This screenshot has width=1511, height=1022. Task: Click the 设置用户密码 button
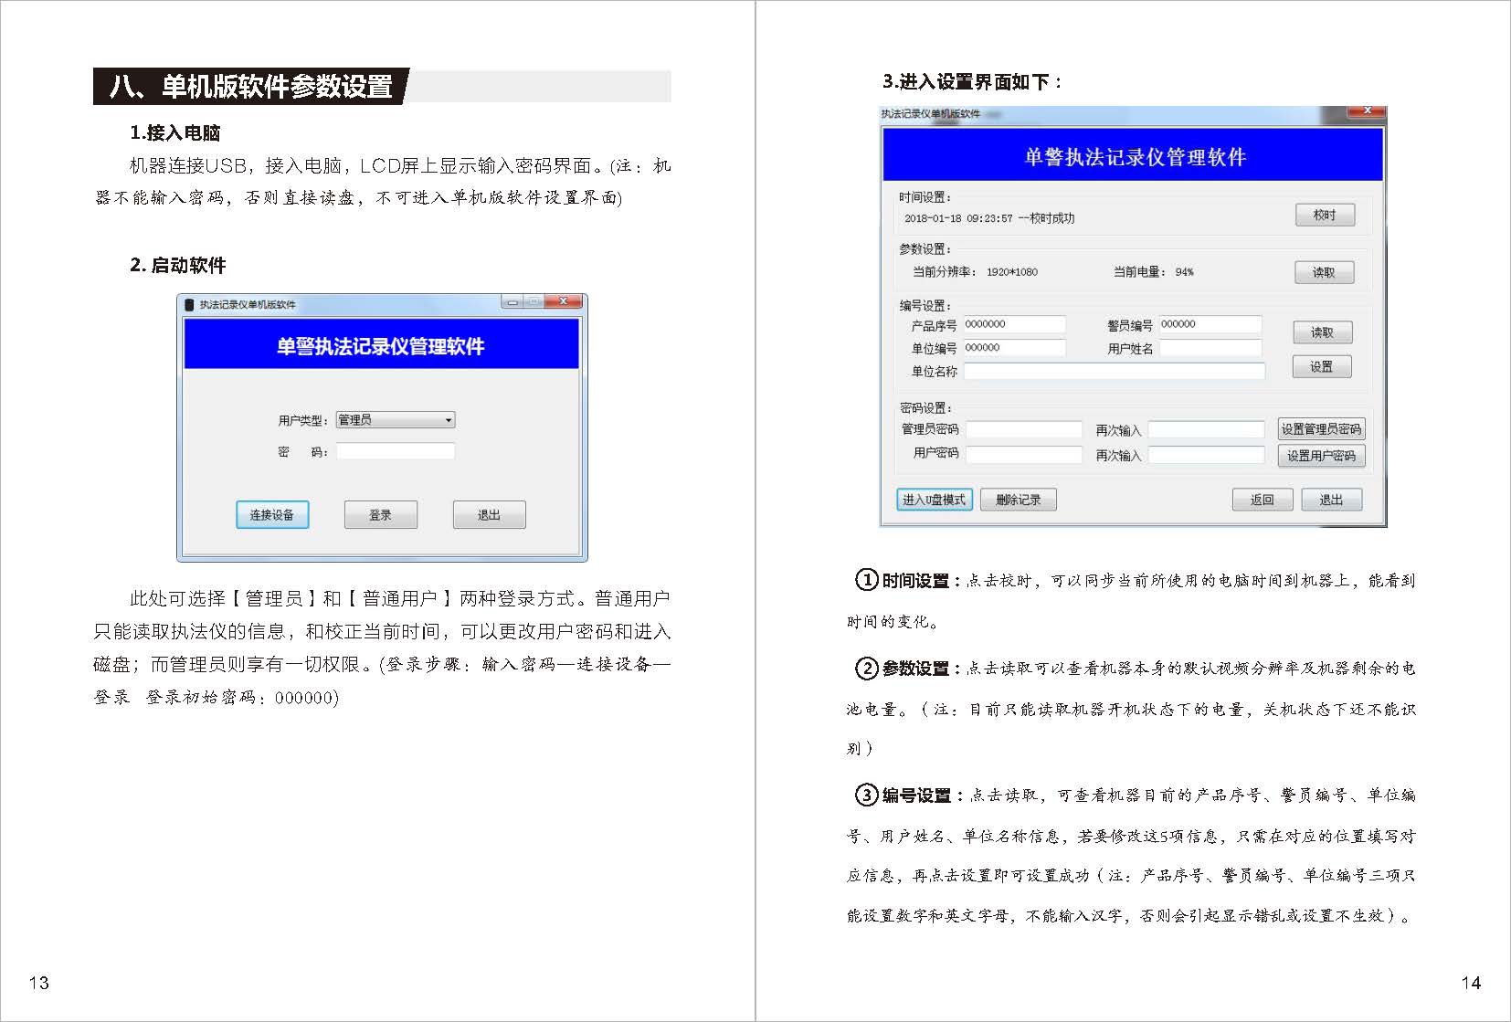(x=1321, y=456)
